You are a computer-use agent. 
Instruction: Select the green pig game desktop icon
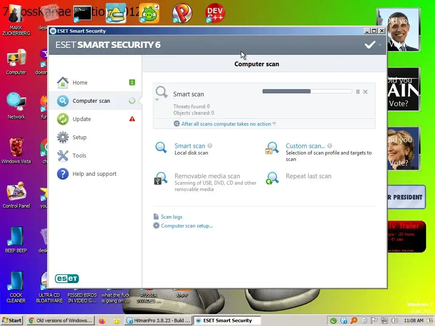point(149,13)
